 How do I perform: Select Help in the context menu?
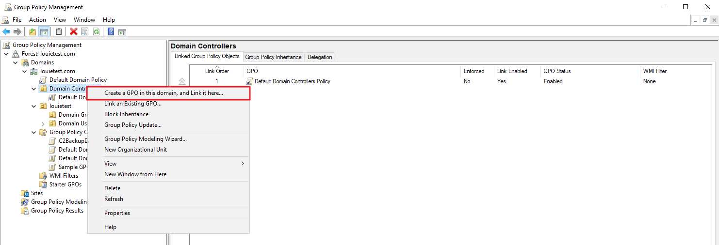pyautogui.click(x=168, y=227)
